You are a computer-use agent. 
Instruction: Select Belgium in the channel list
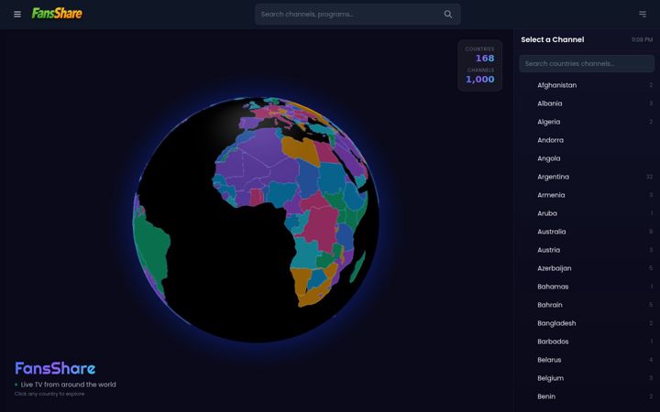click(587, 378)
